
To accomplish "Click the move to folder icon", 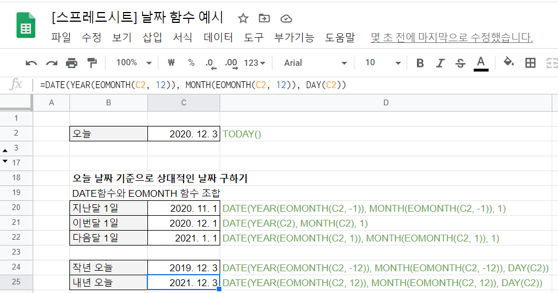I will click(x=264, y=18).
